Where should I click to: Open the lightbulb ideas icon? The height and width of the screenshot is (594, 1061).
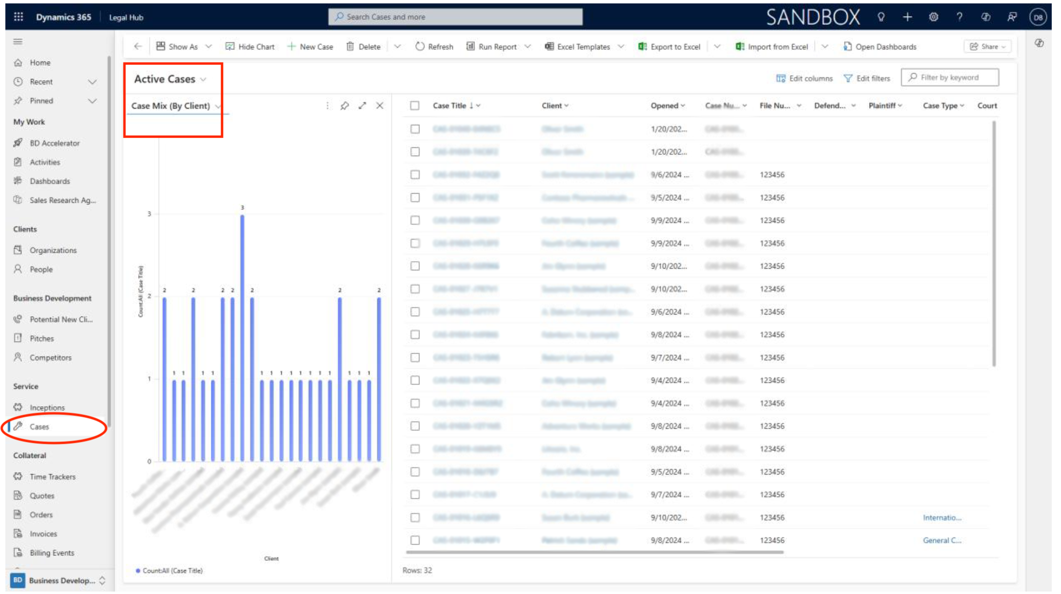click(x=881, y=17)
